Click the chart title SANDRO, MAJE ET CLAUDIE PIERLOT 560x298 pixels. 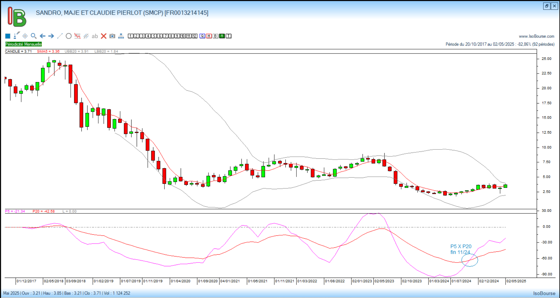click(122, 13)
